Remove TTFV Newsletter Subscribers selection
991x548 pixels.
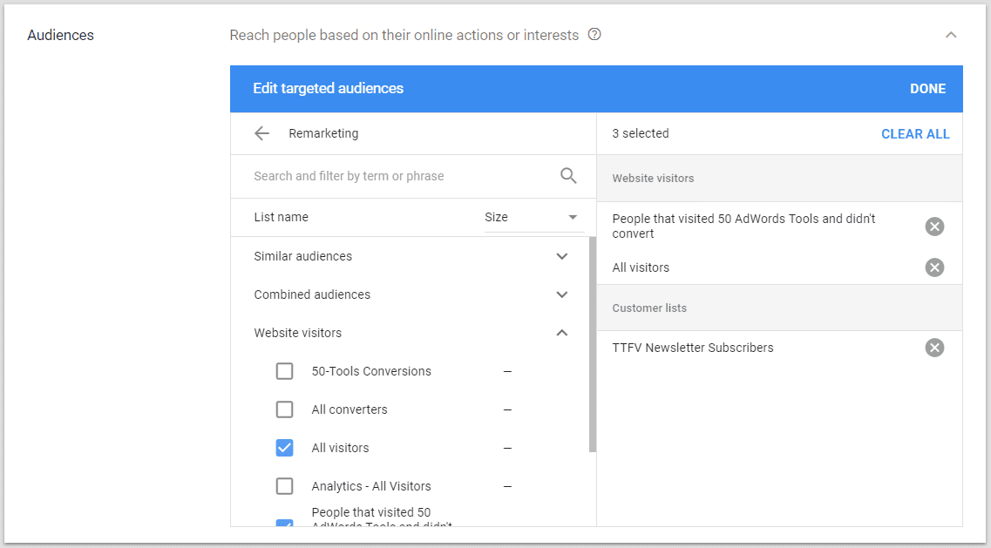pos(934,348)
